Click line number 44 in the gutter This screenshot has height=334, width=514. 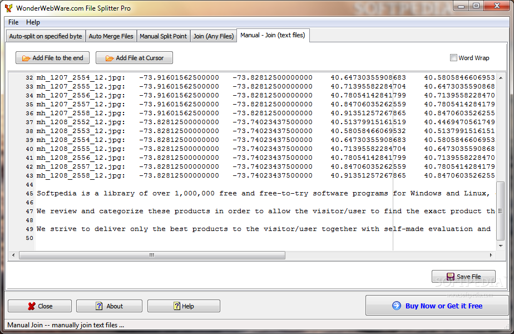(29, 185)
